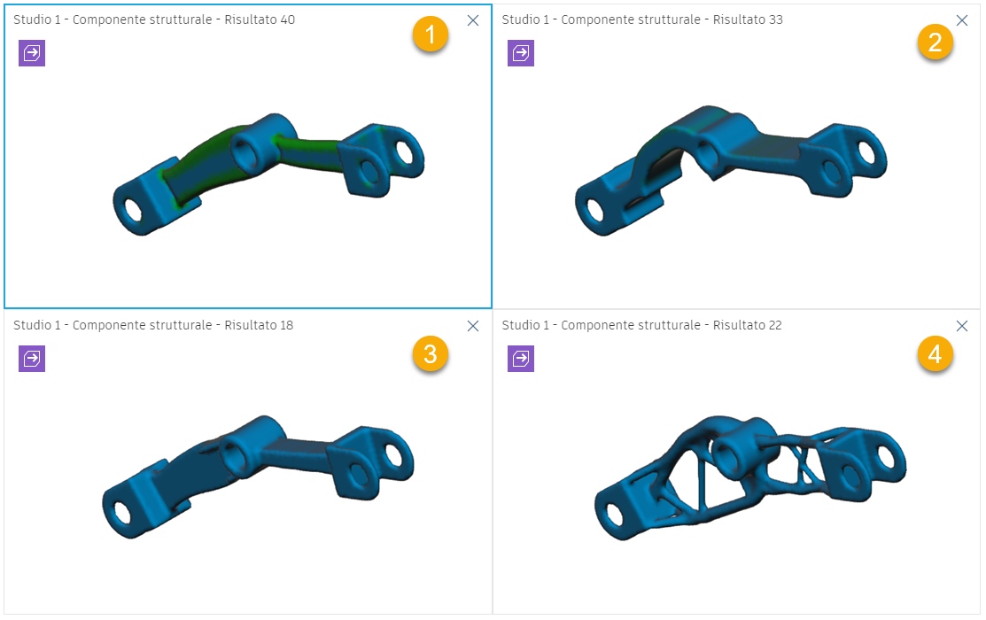Click the title 'Componente strutturale - Risultato 22'

(x=672, y=325)
